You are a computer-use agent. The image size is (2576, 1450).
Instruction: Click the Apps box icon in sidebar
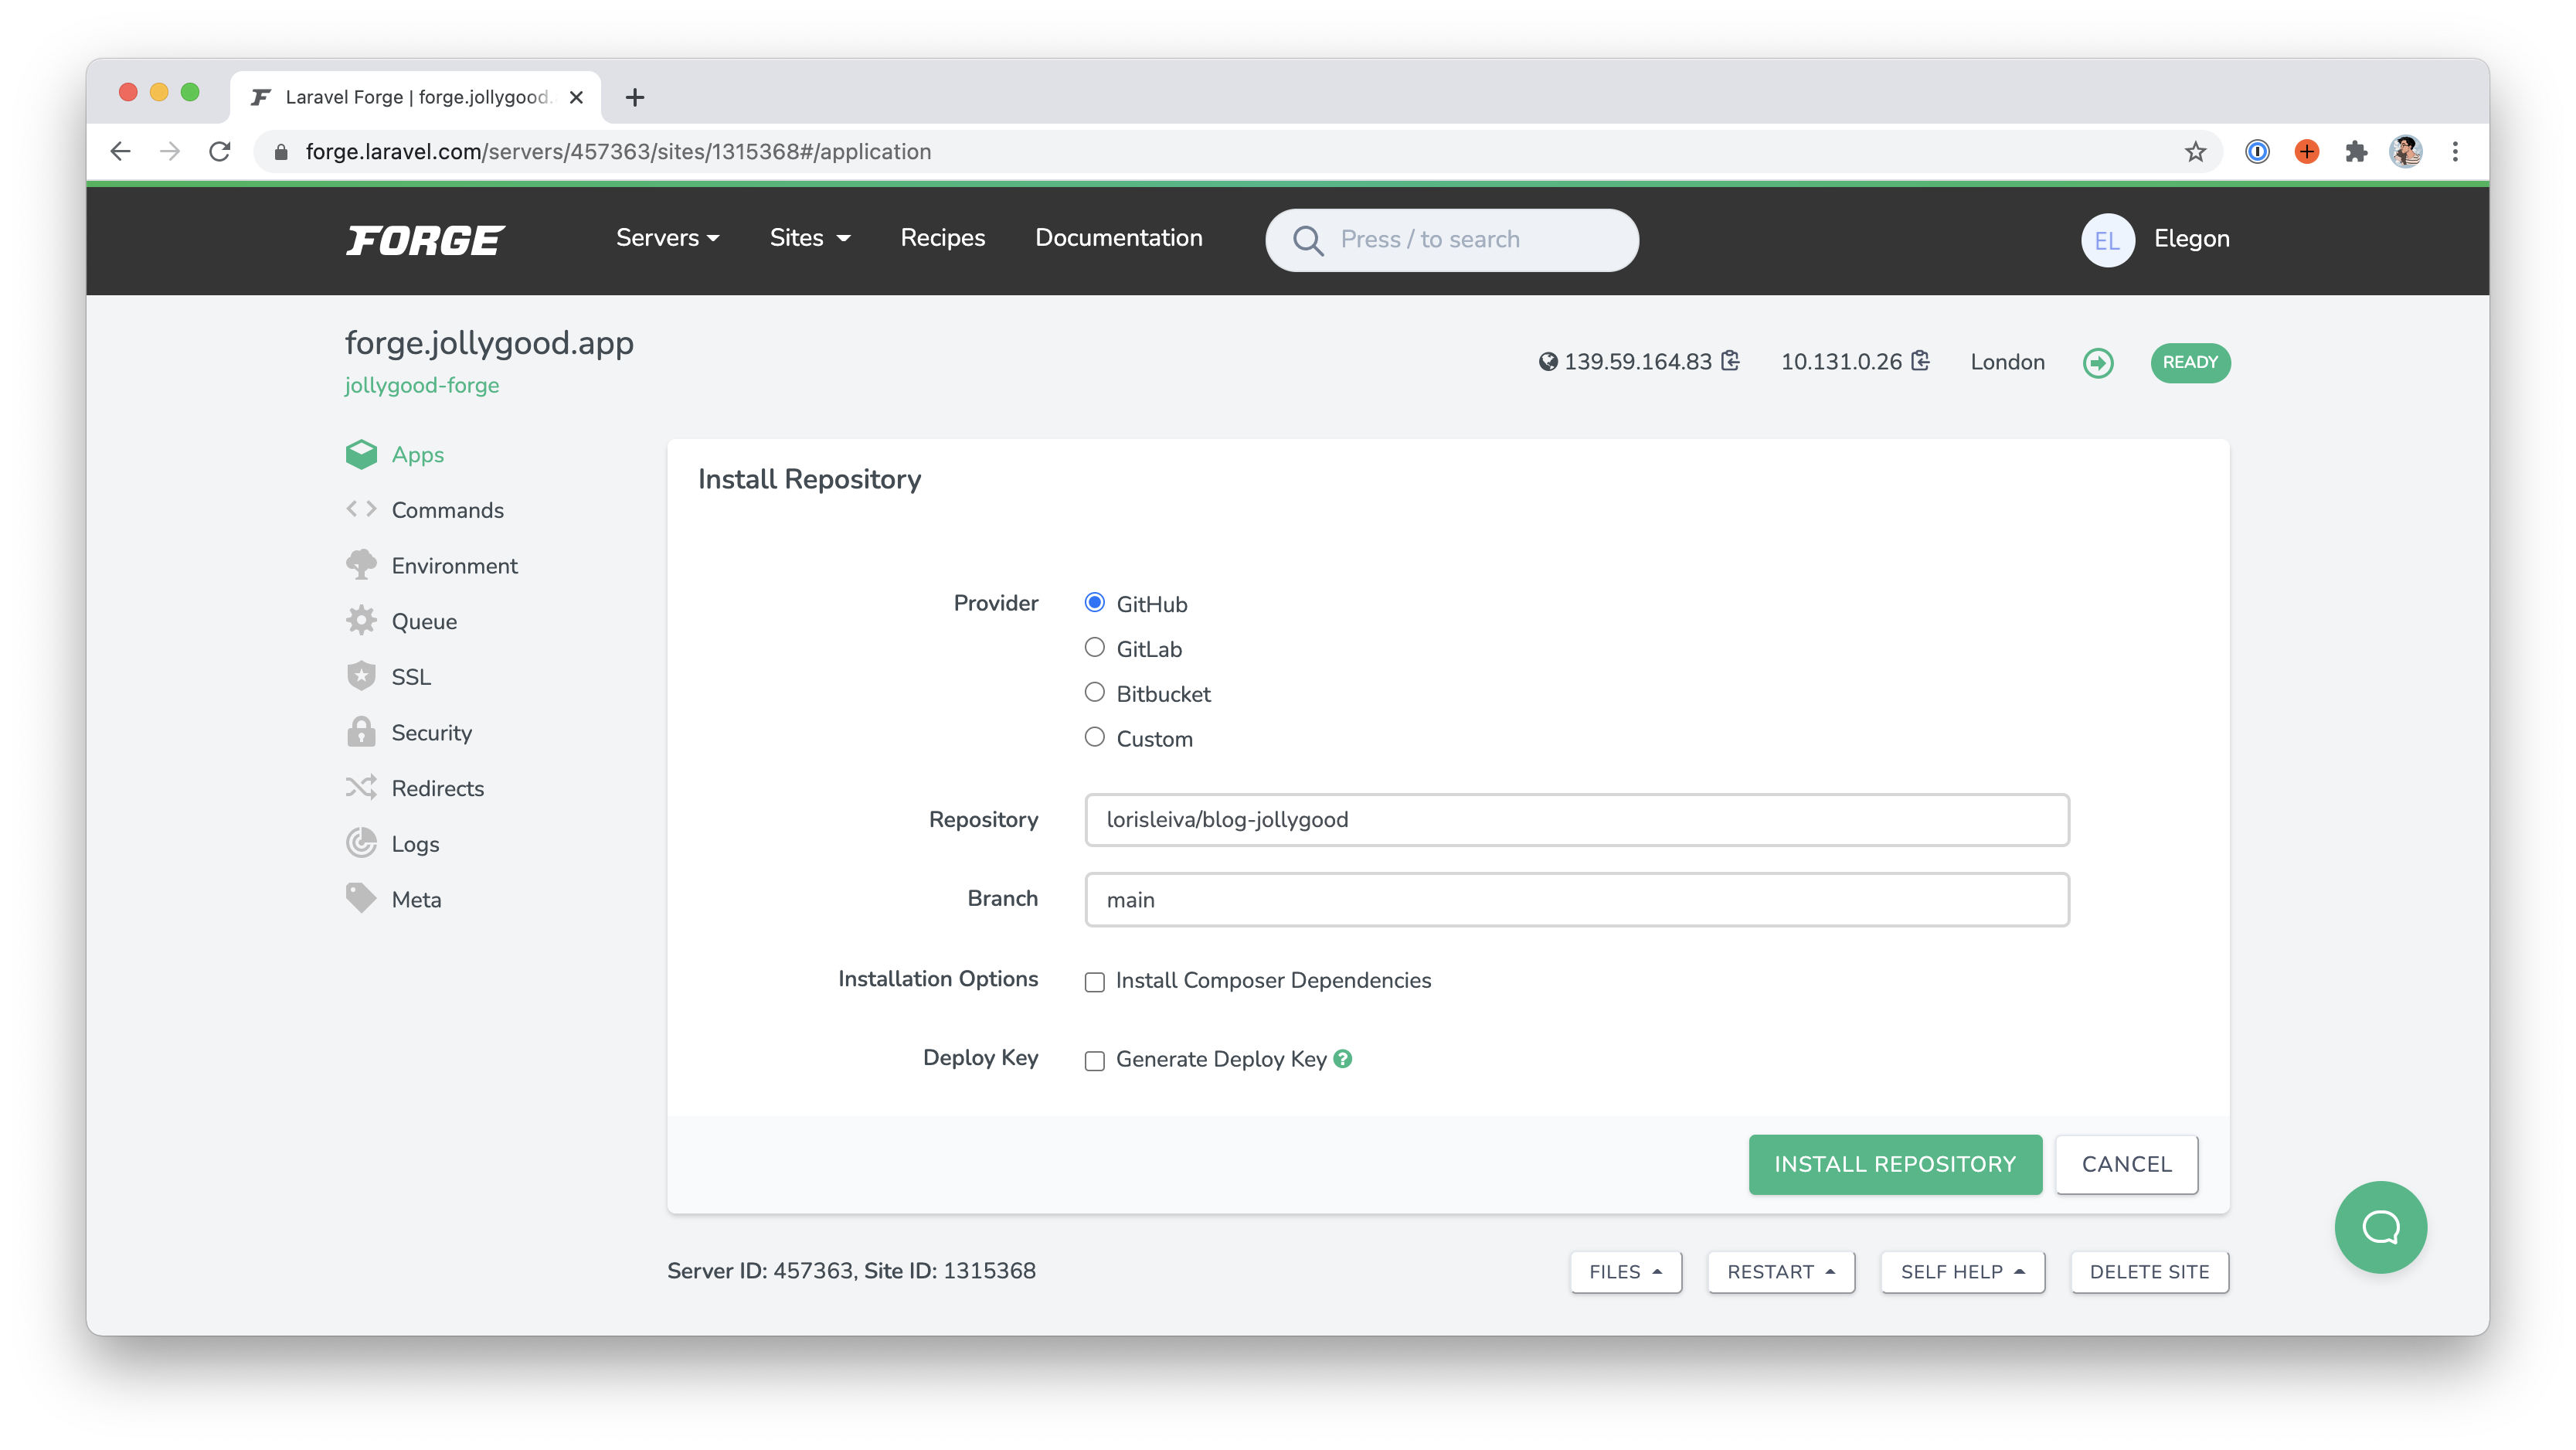361,454
